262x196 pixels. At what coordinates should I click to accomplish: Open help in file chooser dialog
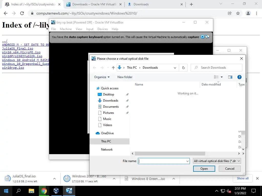239,77
